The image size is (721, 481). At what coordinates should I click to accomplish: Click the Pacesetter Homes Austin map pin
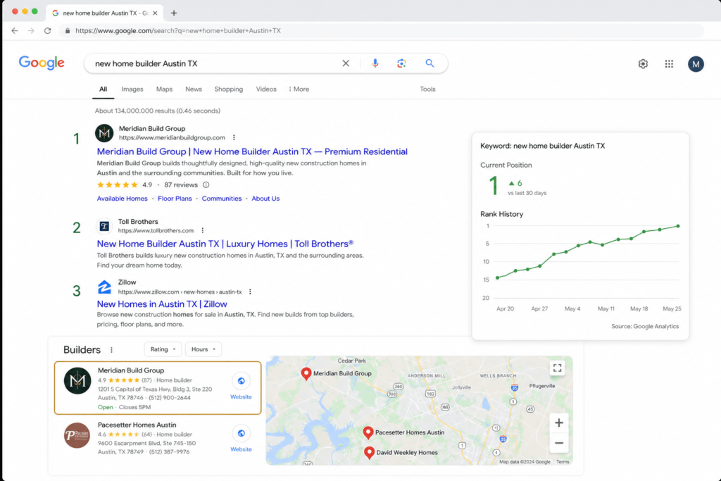point(368,432)
